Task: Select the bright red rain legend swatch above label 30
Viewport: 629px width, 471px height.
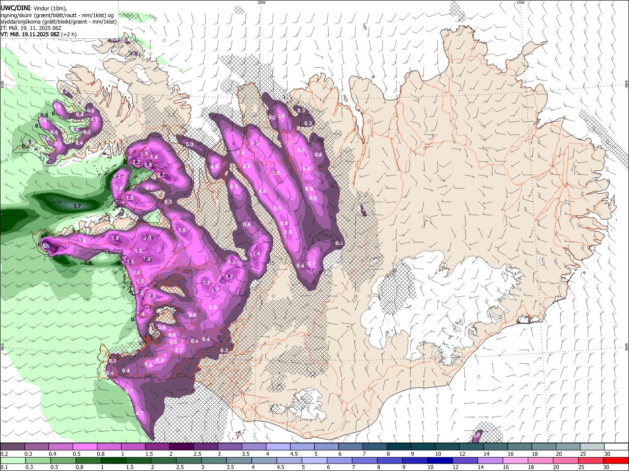Action: [x=615, y=461]
